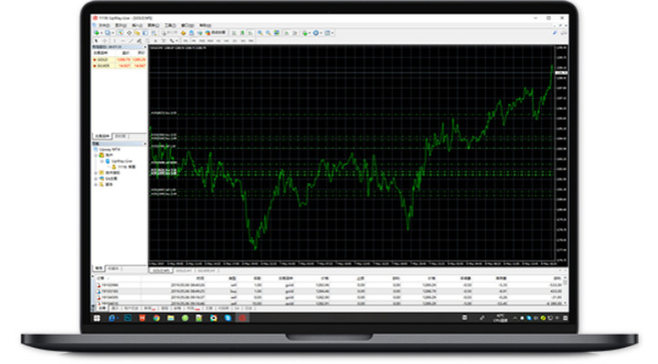Select SILVER row in Market Watch
658x364 pixels.
(119, 66)
